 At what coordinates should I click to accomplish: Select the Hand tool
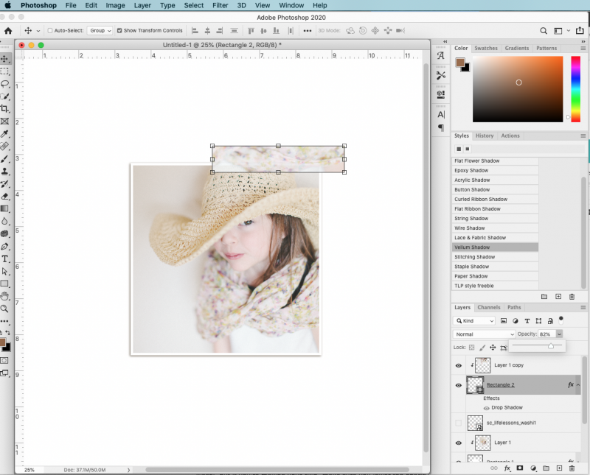tap(5, 296)
